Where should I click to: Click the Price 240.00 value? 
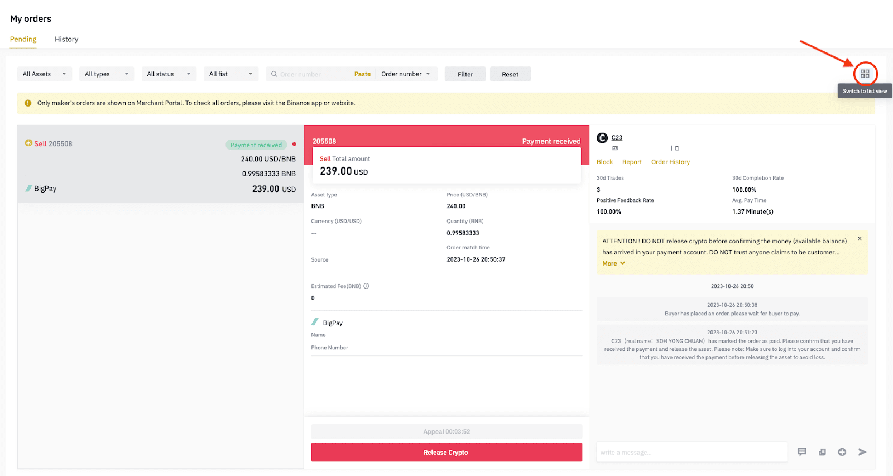[x=456, y=206]
